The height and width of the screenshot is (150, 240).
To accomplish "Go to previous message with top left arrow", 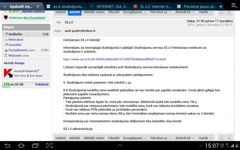I will click(222, 12).
